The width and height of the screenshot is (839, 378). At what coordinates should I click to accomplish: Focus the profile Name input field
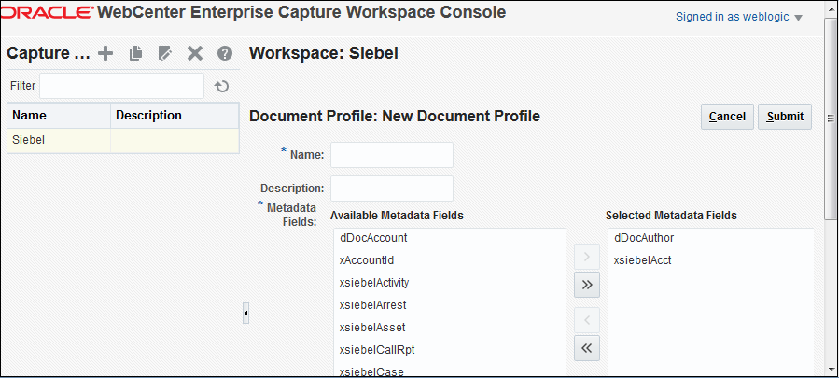391,155
